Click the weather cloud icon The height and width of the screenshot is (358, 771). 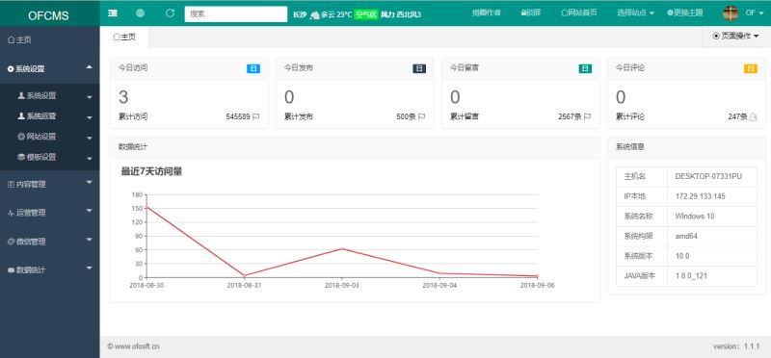click(x=315, y=14)
